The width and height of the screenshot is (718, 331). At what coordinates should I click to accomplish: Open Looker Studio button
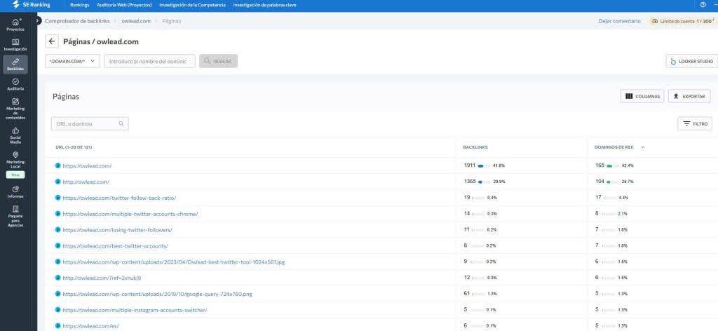point(692,61)
